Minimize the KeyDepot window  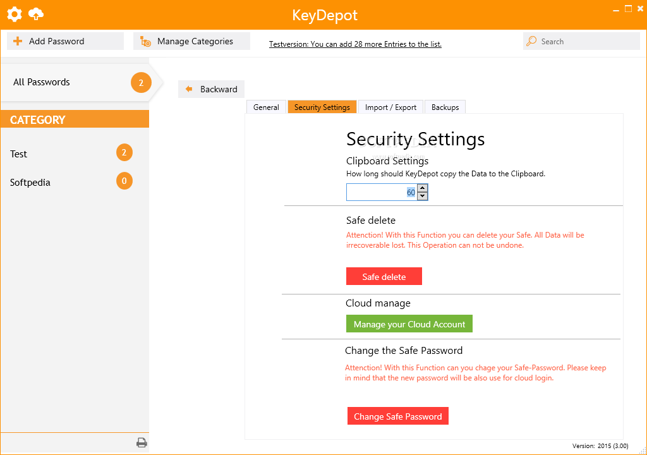[x=616, y=9]
